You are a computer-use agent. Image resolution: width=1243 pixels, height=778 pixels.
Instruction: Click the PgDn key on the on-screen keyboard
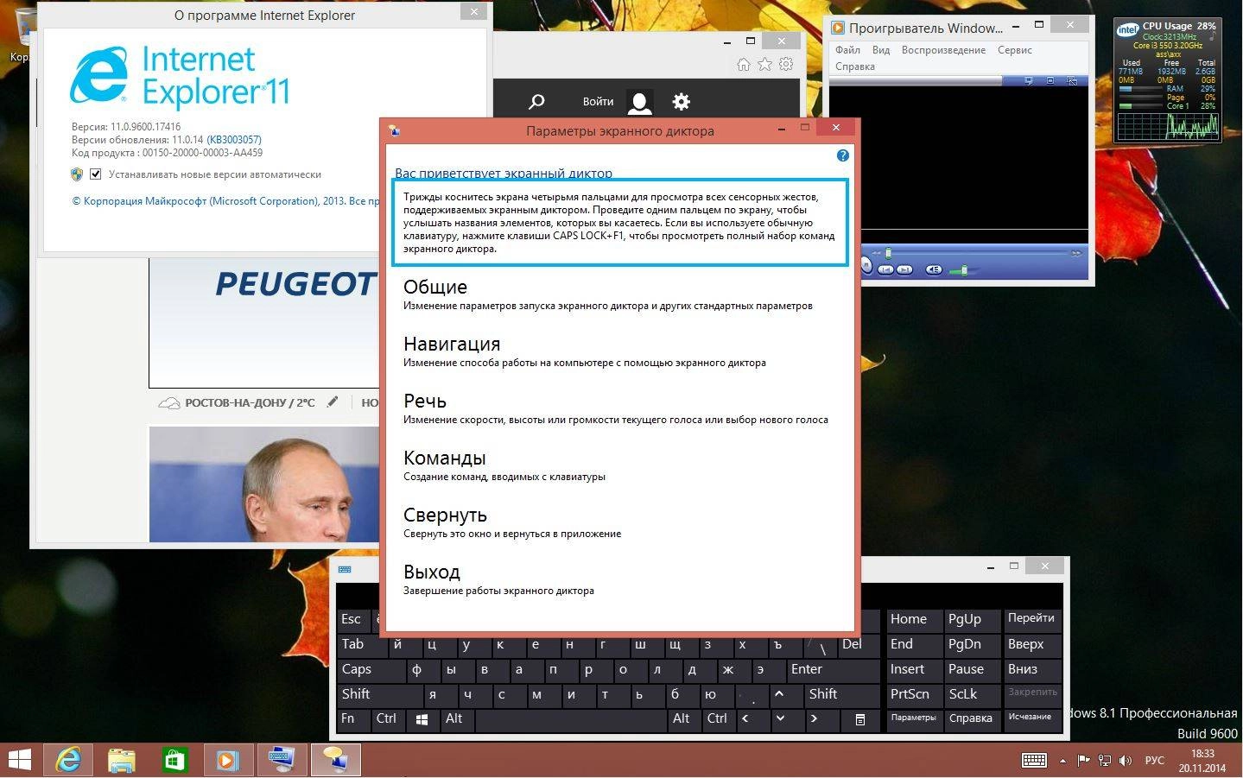pyautogui.click(x=973, y=644)
